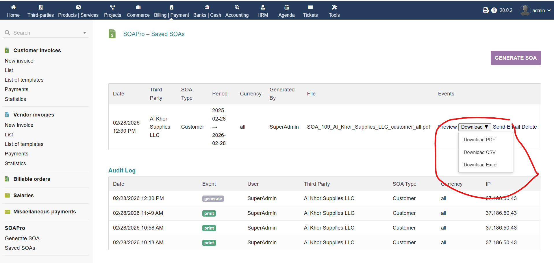Open Banks | Cash icon
Viewport: 554px width, 263px height.
point(207,7)
